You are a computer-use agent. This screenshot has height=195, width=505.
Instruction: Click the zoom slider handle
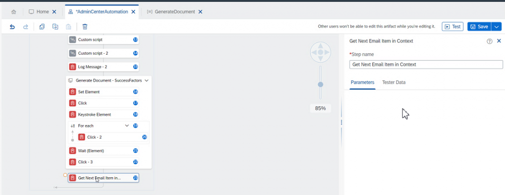(x=321, y=85)
